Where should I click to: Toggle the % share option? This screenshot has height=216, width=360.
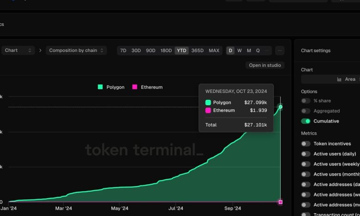[x=306, y=101]
